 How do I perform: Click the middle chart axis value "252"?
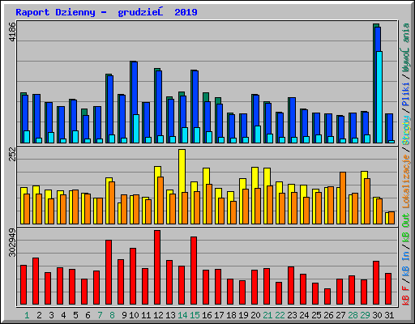[12, 154]
